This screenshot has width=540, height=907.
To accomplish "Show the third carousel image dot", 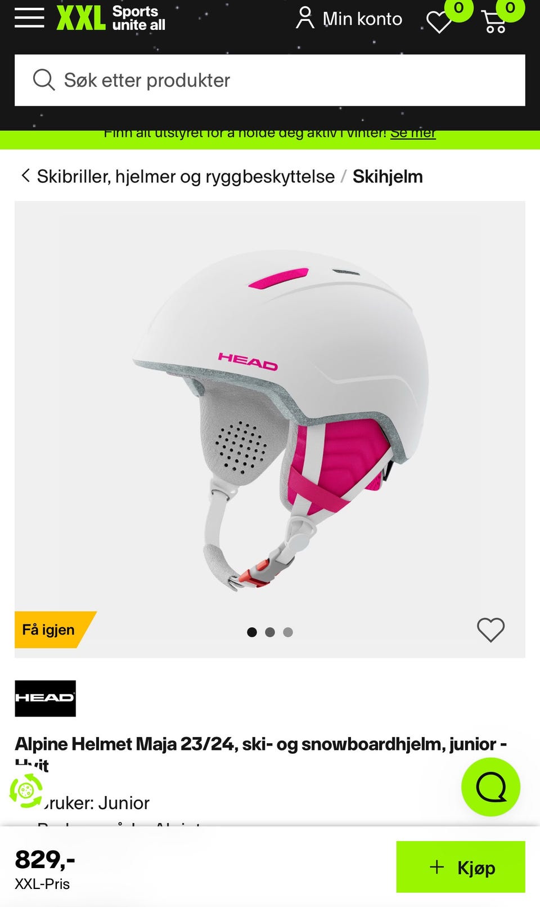I will coord(288,632).
